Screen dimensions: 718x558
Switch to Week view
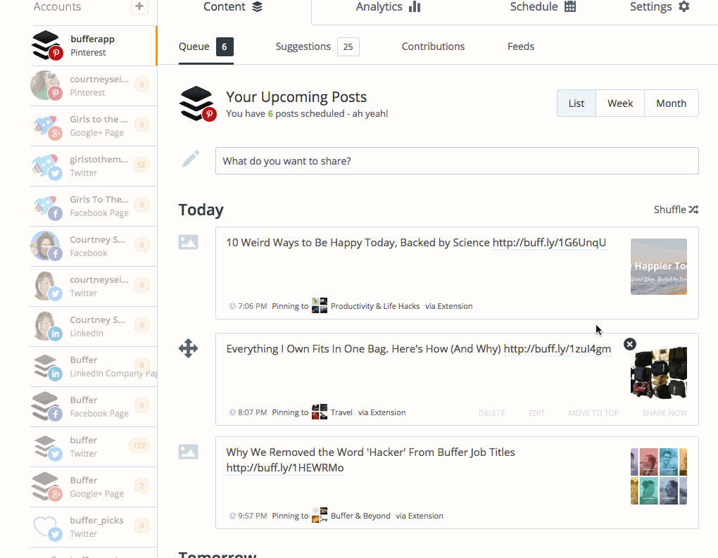(x=620, y=103)
